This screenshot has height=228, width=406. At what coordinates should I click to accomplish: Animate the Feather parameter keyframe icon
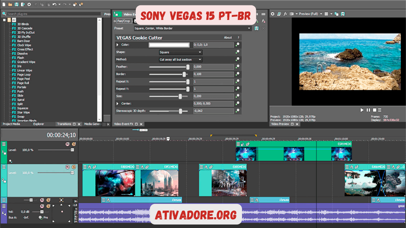pos(237,67)
